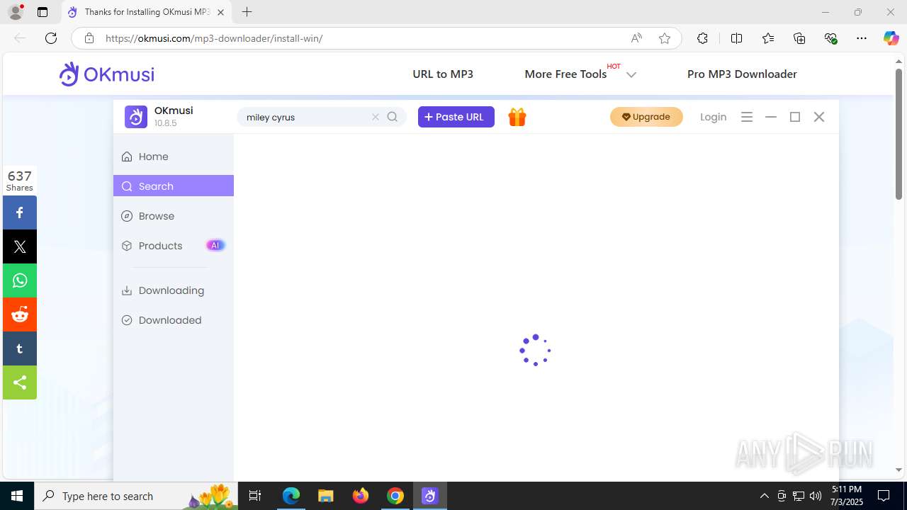The height and width of the screenshot is (510, 907).
Task: Open browser Settings and more menu
Action: [862, 38]
